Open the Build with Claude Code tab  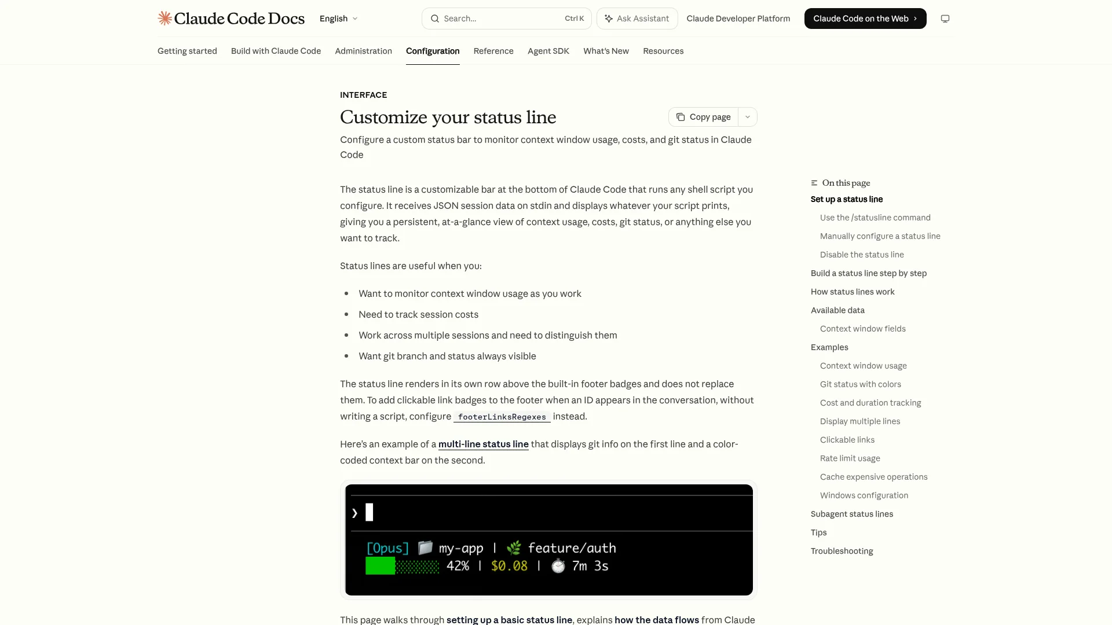click(276, 51)
